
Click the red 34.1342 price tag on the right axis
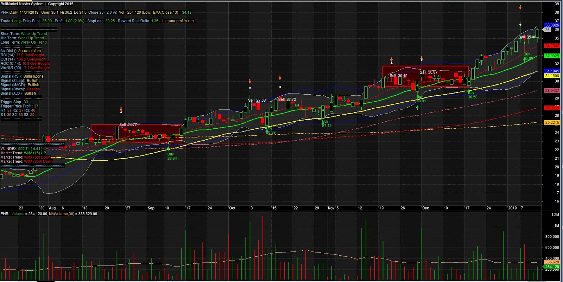(x=552, y=46)
